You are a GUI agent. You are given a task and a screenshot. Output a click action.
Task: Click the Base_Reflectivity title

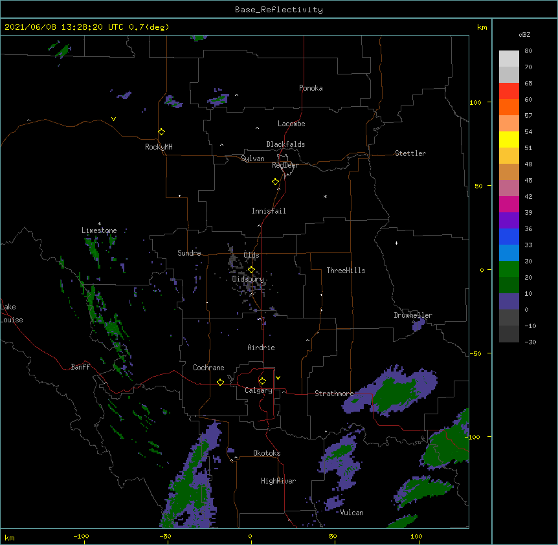click(279, 10)
